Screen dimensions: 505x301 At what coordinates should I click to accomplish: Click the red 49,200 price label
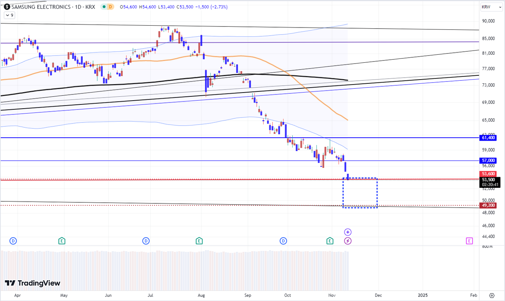coord(489,205)
